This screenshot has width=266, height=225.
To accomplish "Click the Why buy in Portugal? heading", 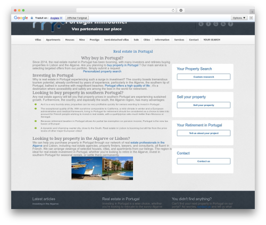I will tap(102, 58).
